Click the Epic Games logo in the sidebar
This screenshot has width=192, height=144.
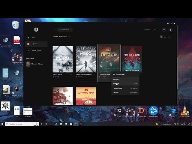(36, 30)
